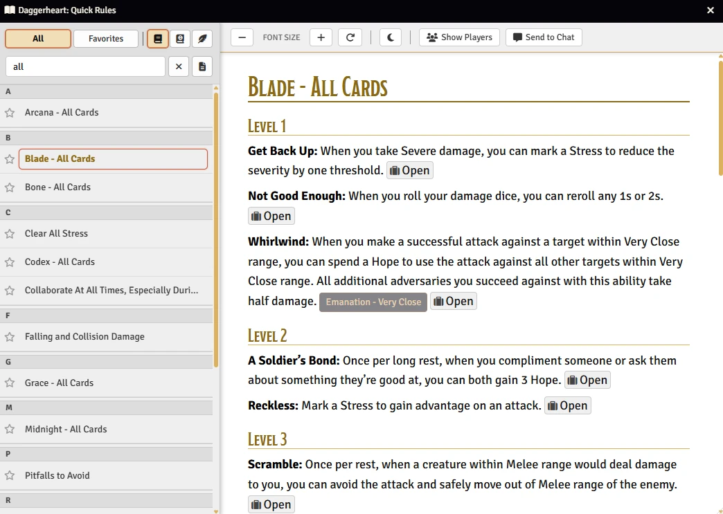Open the Scramble card
Image resolution: width=723 pixels, height=514 pixels.
point(271,505)
